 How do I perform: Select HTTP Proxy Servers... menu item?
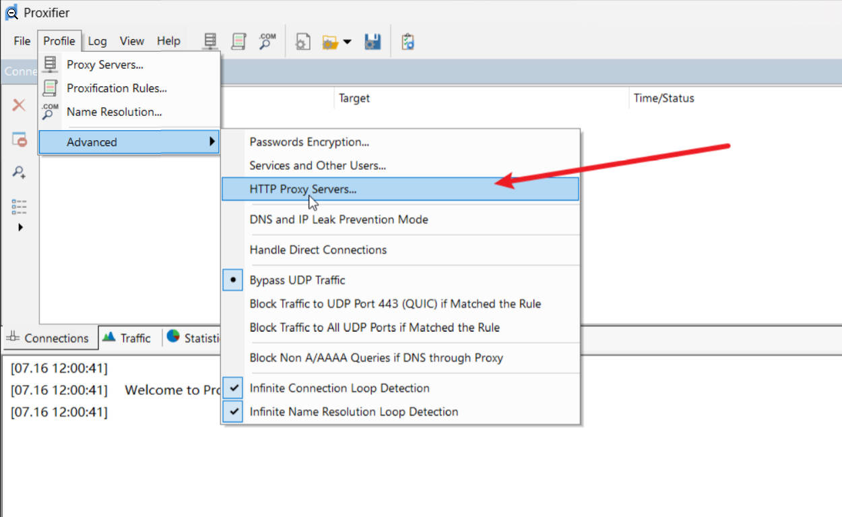tap(303, 189)
